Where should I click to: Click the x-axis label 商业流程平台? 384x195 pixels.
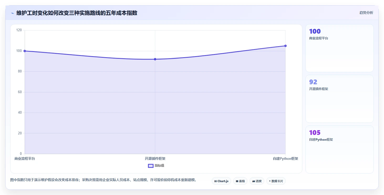click(25, 159)
